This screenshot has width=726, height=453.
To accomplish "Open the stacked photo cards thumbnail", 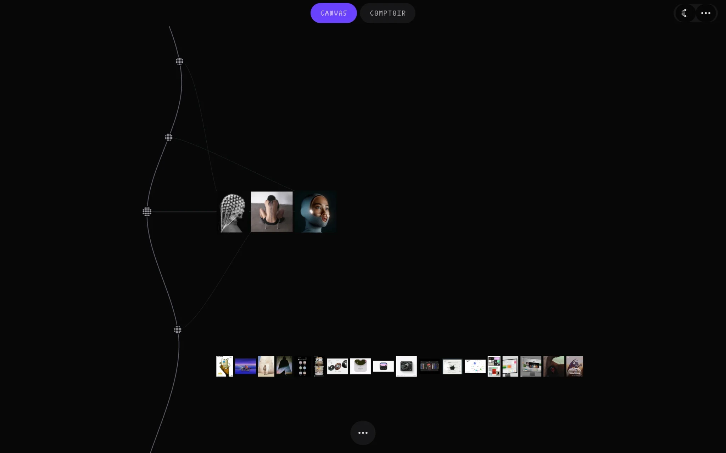I will tap(319, 366).
